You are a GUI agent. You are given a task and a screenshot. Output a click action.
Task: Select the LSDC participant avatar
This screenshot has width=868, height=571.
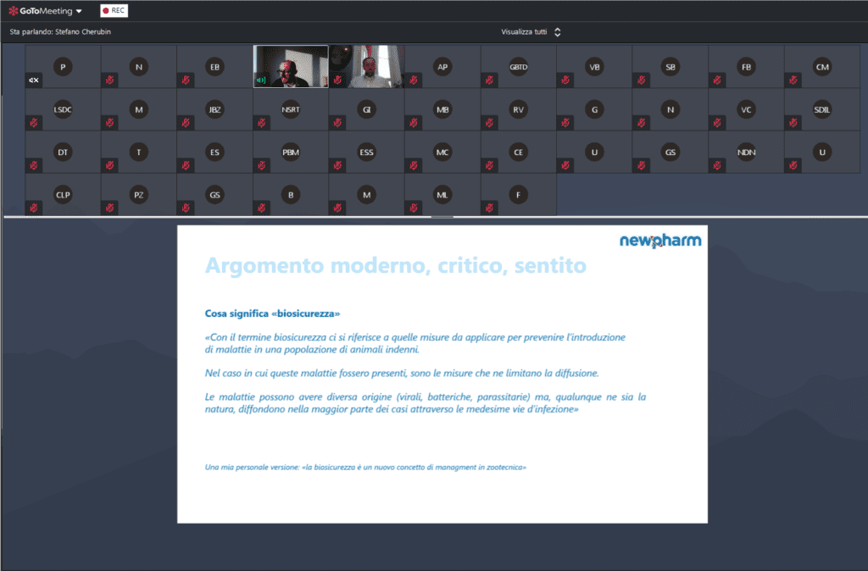(63, 109)
